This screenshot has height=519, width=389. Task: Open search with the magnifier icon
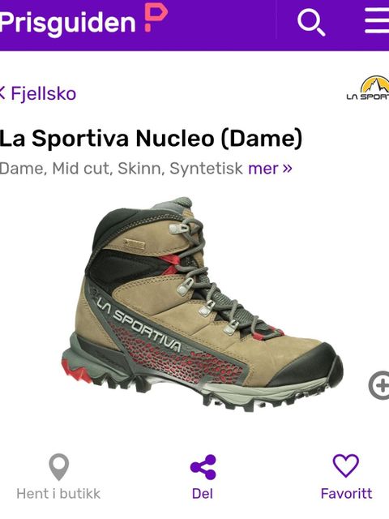tap(311, 22)
